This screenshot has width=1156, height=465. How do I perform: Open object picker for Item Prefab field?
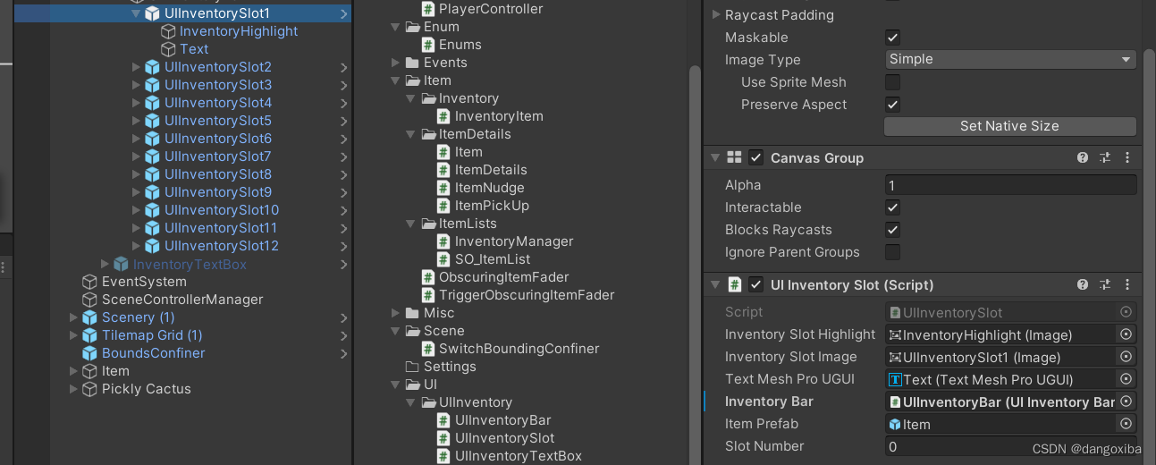tap(1126, 424)
